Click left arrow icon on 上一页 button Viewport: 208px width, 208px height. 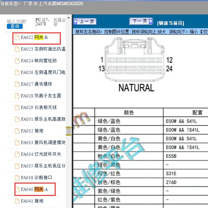(76, 22)
